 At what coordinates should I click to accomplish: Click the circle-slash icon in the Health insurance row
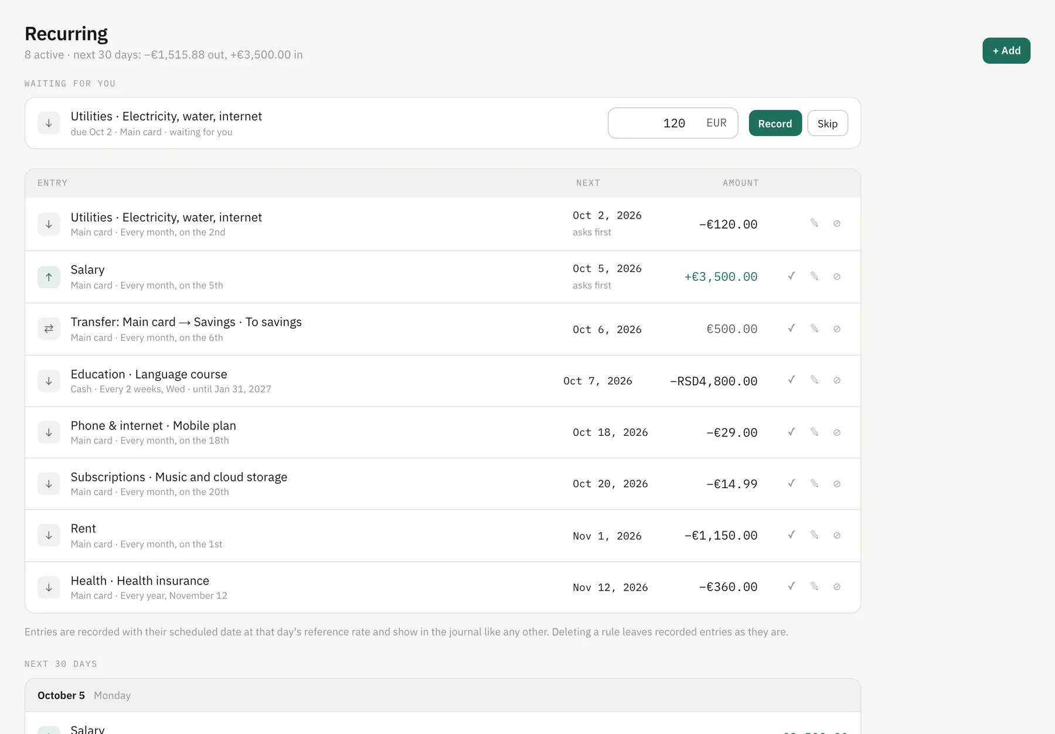[837, 587]
